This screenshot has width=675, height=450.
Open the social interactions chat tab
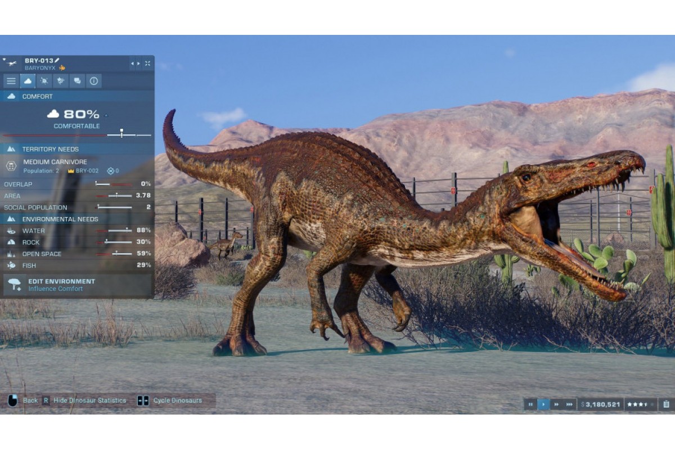point(77,81)
